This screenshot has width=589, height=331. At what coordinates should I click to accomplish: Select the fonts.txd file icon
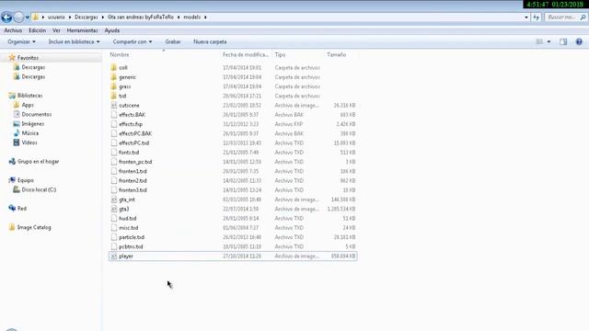(x=114, y=153)
